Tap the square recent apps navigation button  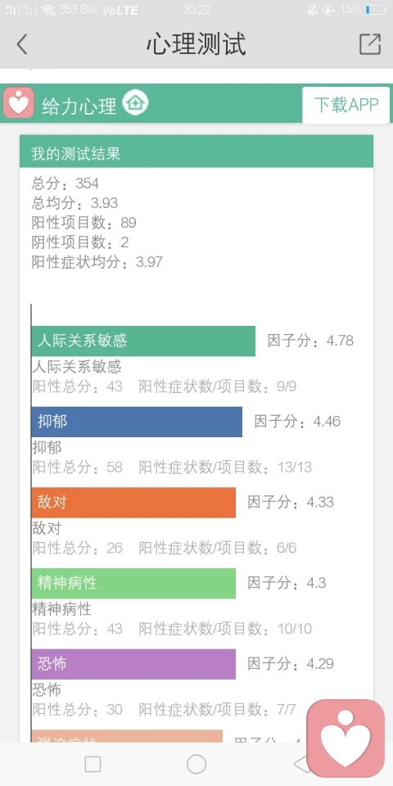(93, 765)
